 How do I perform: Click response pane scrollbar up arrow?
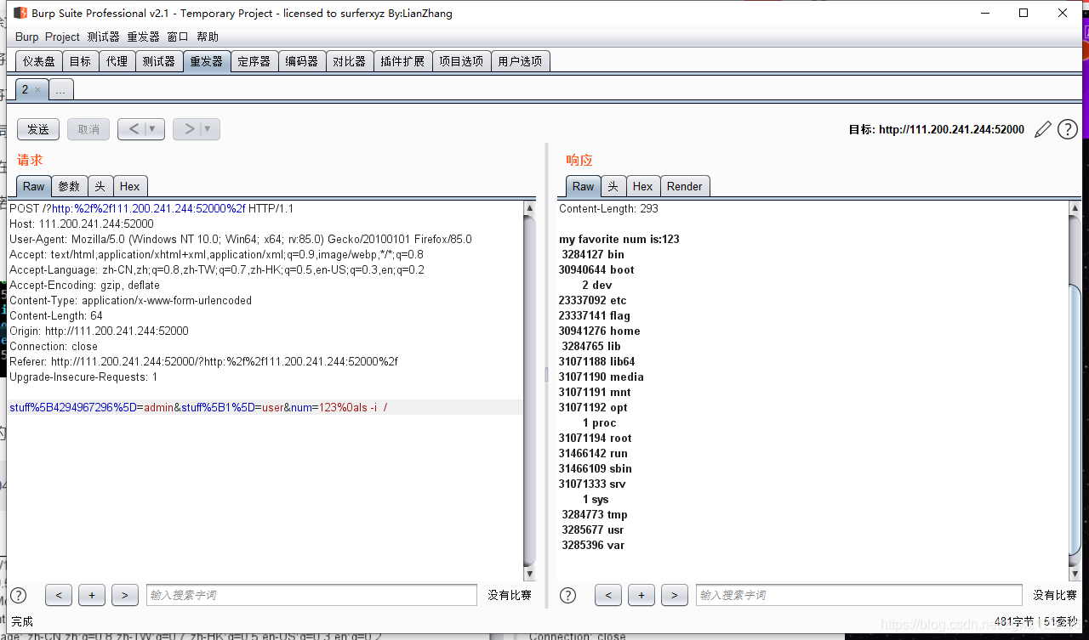1075,208
